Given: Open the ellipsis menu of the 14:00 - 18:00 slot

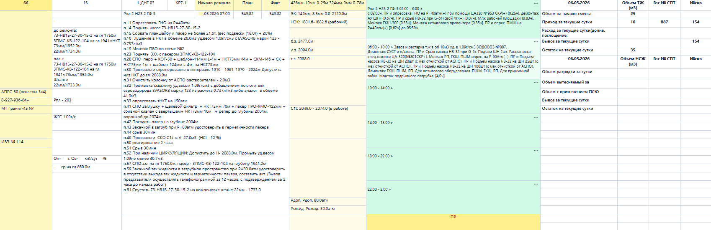Looking at the screenshot, I should (536, 117).
